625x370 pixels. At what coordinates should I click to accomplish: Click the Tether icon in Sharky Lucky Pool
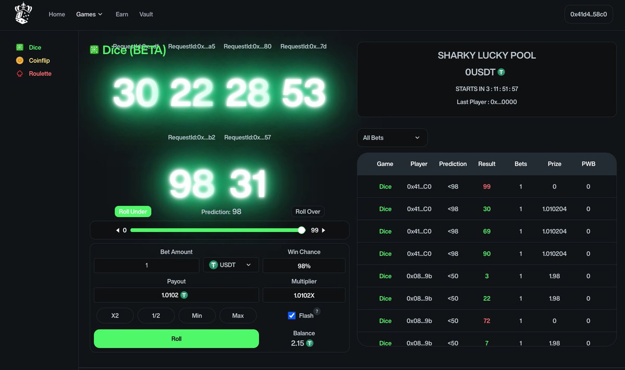click(x=501, y=72)
